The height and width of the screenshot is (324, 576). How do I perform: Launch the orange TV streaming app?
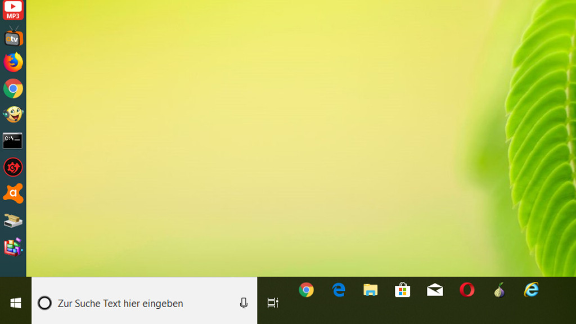12,37
